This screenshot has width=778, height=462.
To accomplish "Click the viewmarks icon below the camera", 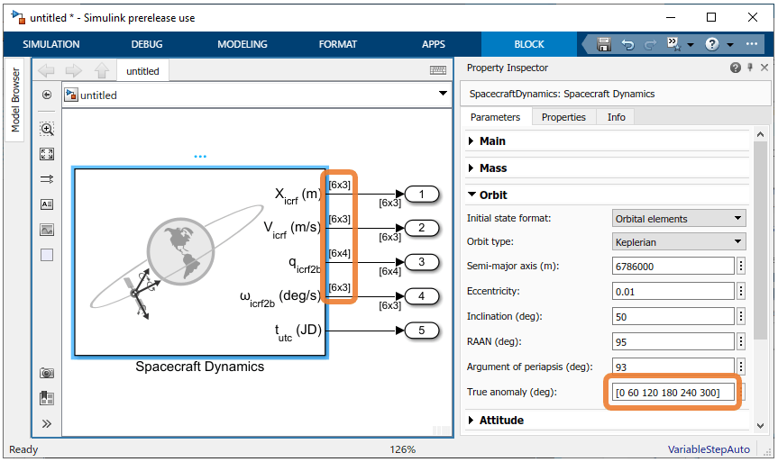I will click(x=47, y=398).
